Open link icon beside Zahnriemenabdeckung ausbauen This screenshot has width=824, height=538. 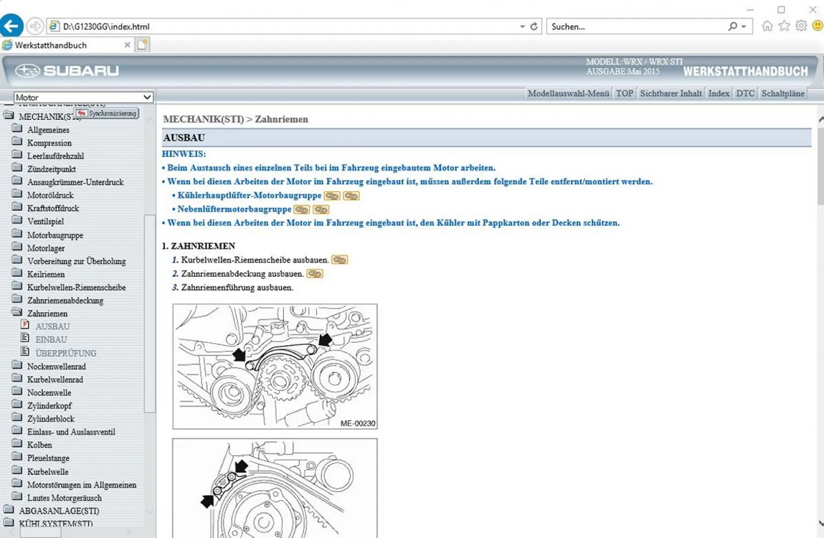[x=314, y=273]
